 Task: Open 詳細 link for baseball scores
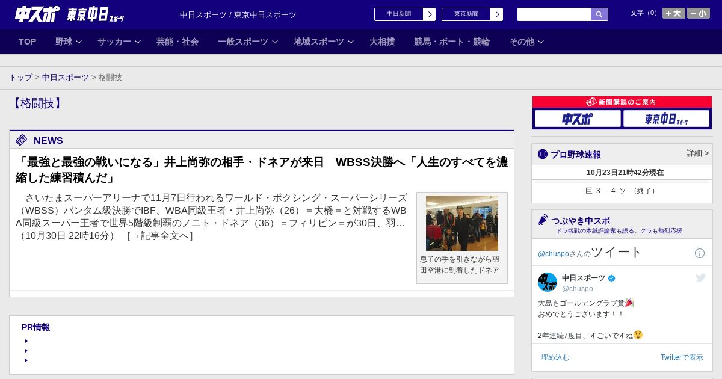[x=698, y=153]
